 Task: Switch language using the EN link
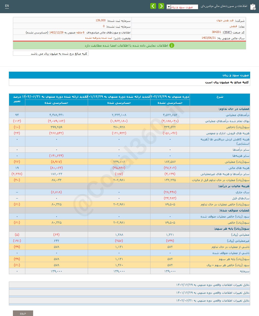point(7,6)
